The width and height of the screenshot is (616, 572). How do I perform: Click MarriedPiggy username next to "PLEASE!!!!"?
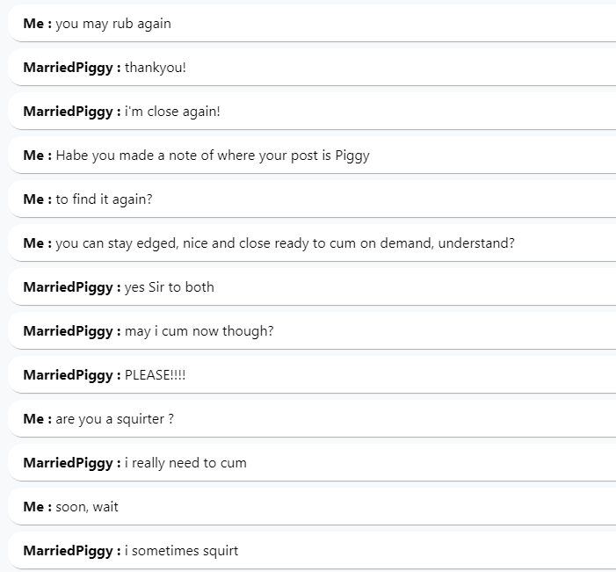click(x=69, y=375)
